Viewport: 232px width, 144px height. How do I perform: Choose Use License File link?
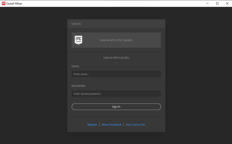pyautogui.click(x=135, y=125)
